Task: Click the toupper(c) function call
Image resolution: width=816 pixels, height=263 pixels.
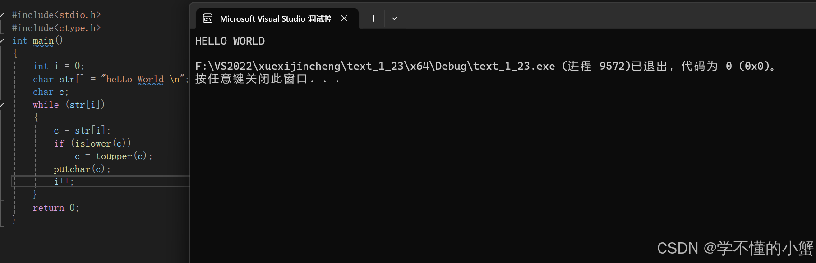Action: pyautogui.click(x=121, y=156)
